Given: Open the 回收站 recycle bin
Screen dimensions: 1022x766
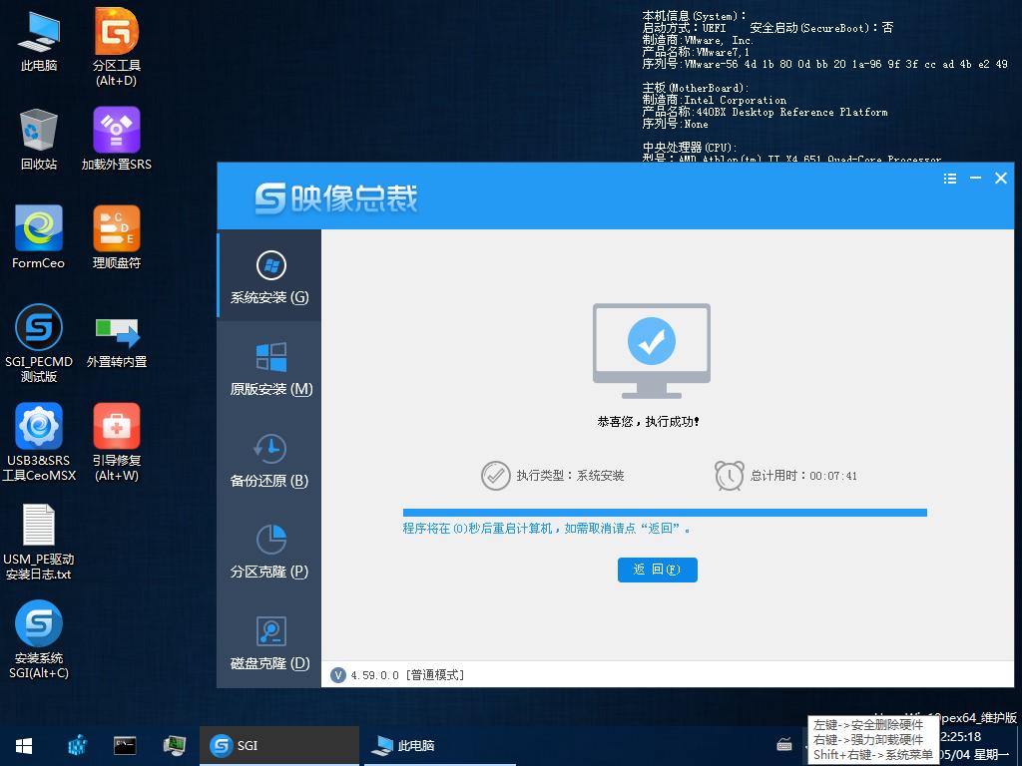Looking at the screenshot, I should [x=39, y=128].
